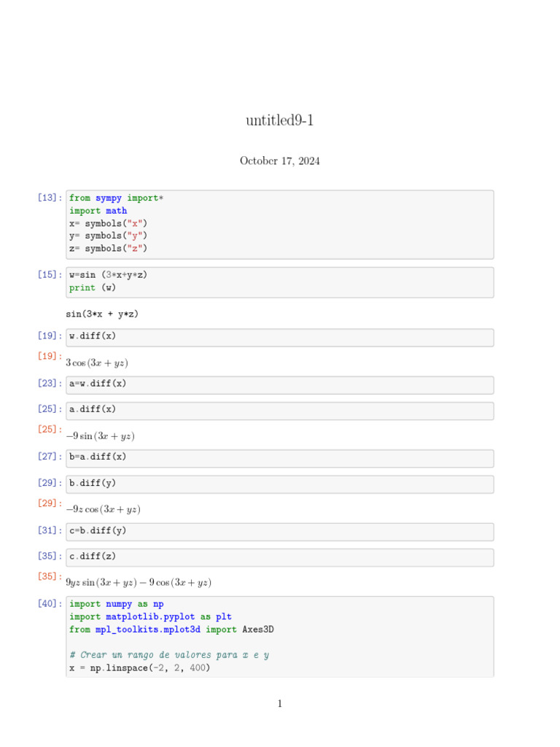Click the output −9 sin(3x + yz)
The width and height of the screenshot is (560, 747).
[x=100, y=436]
